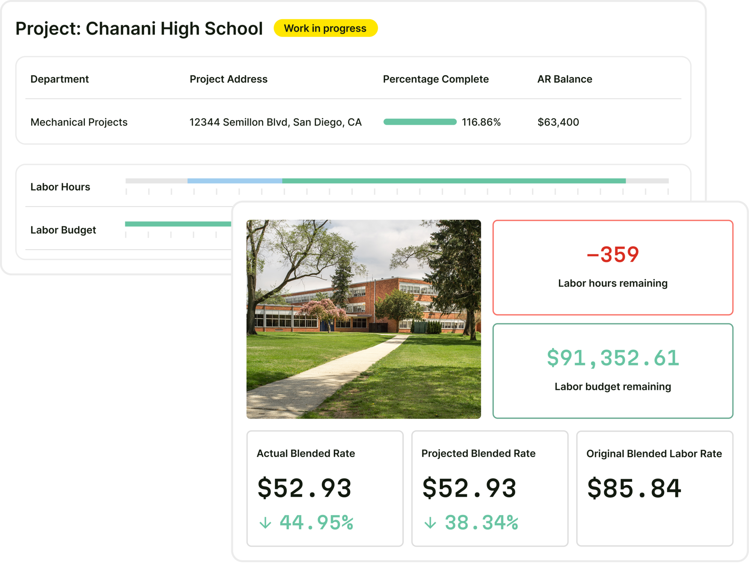Select the Project Address column header
749x564 pixels.
[x=228, y=79]
